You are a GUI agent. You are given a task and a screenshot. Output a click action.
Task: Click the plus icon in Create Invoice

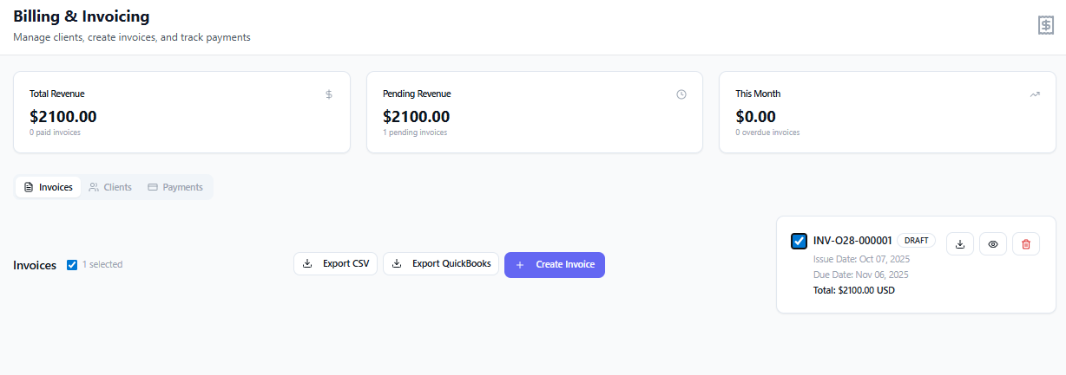pos(520,264)
